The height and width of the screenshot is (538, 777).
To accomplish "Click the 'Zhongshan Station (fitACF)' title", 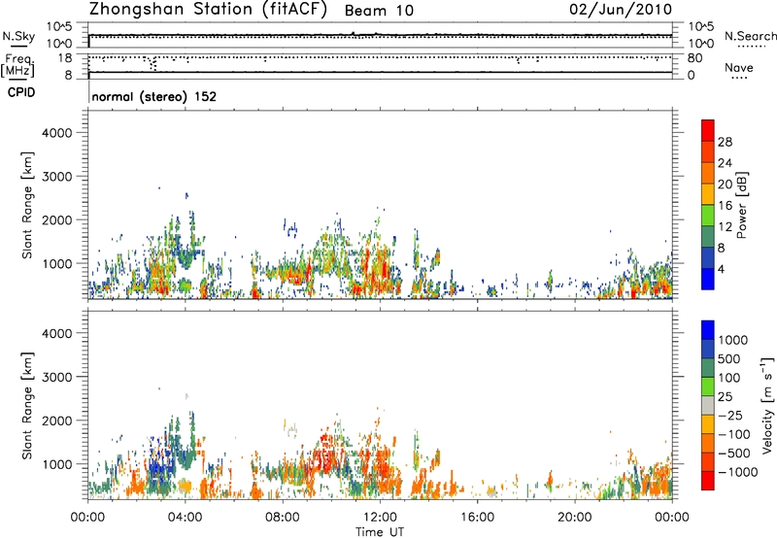I will pyautogui.click(x=208, y=10).
